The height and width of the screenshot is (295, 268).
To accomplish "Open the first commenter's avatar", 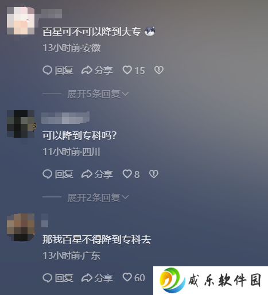I will click(21, 21).
